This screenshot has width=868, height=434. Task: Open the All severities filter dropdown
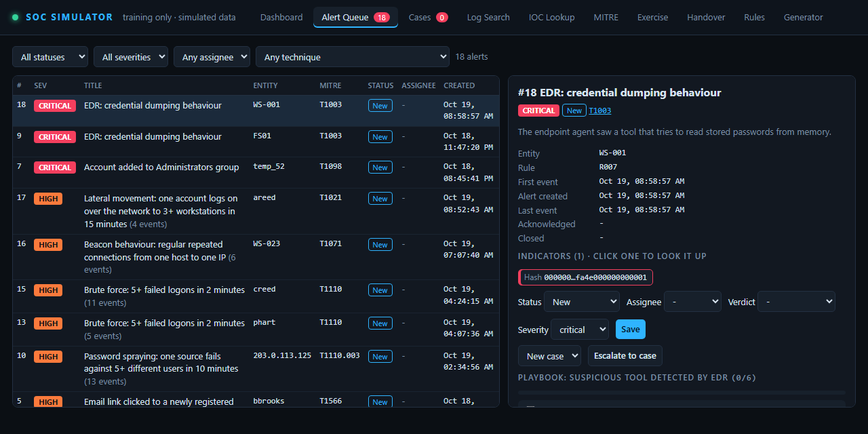(x=131, y=57)
